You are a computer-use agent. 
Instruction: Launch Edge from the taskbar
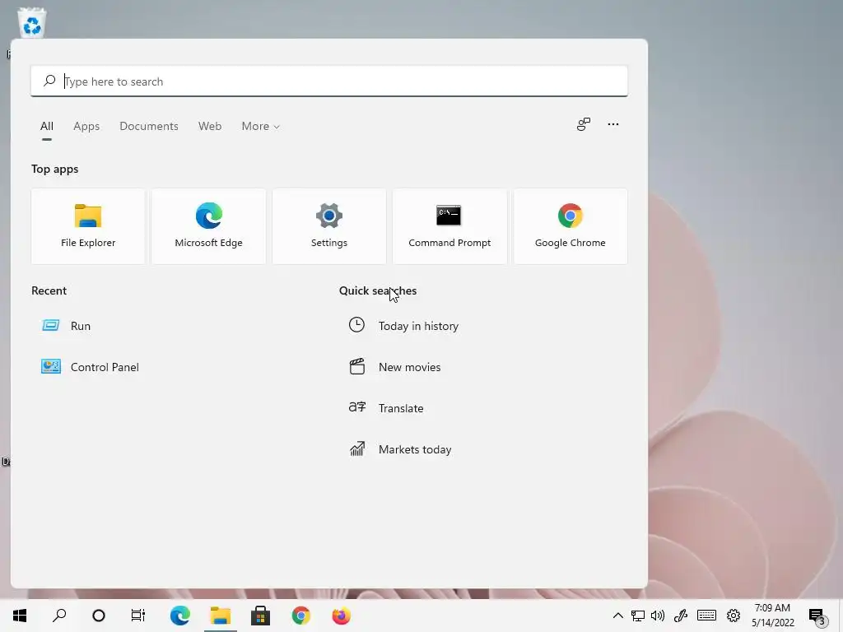(x=180, y=616)
